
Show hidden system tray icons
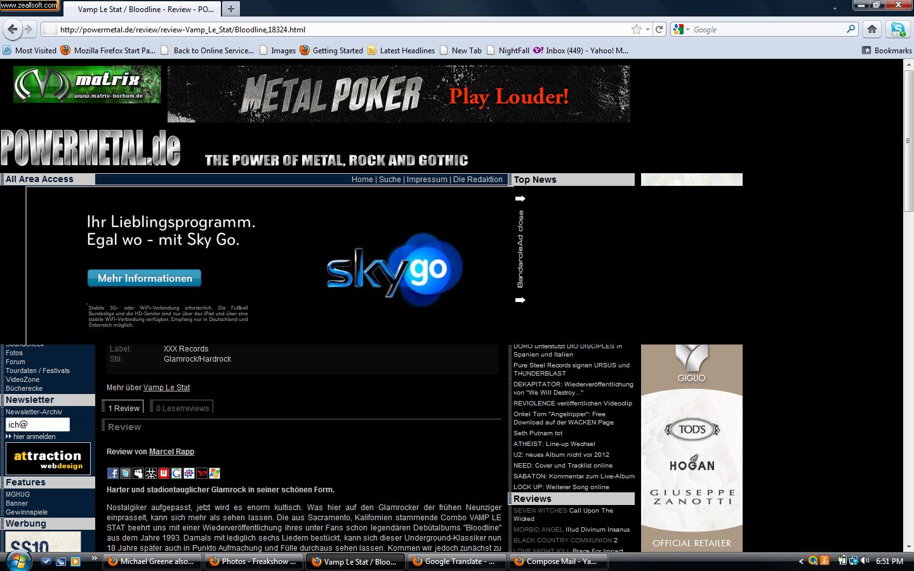click(801, 561)
